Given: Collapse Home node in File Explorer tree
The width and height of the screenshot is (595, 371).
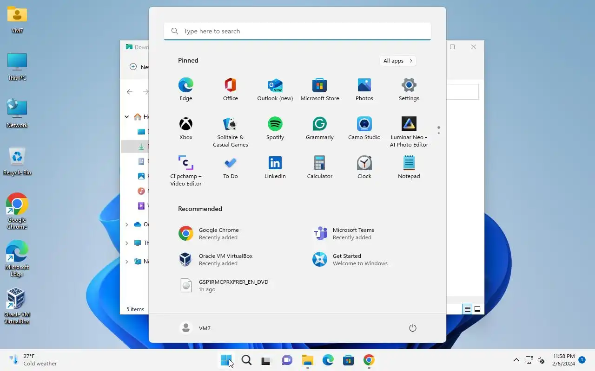Looking at the screenshot, I should (126, 117).
